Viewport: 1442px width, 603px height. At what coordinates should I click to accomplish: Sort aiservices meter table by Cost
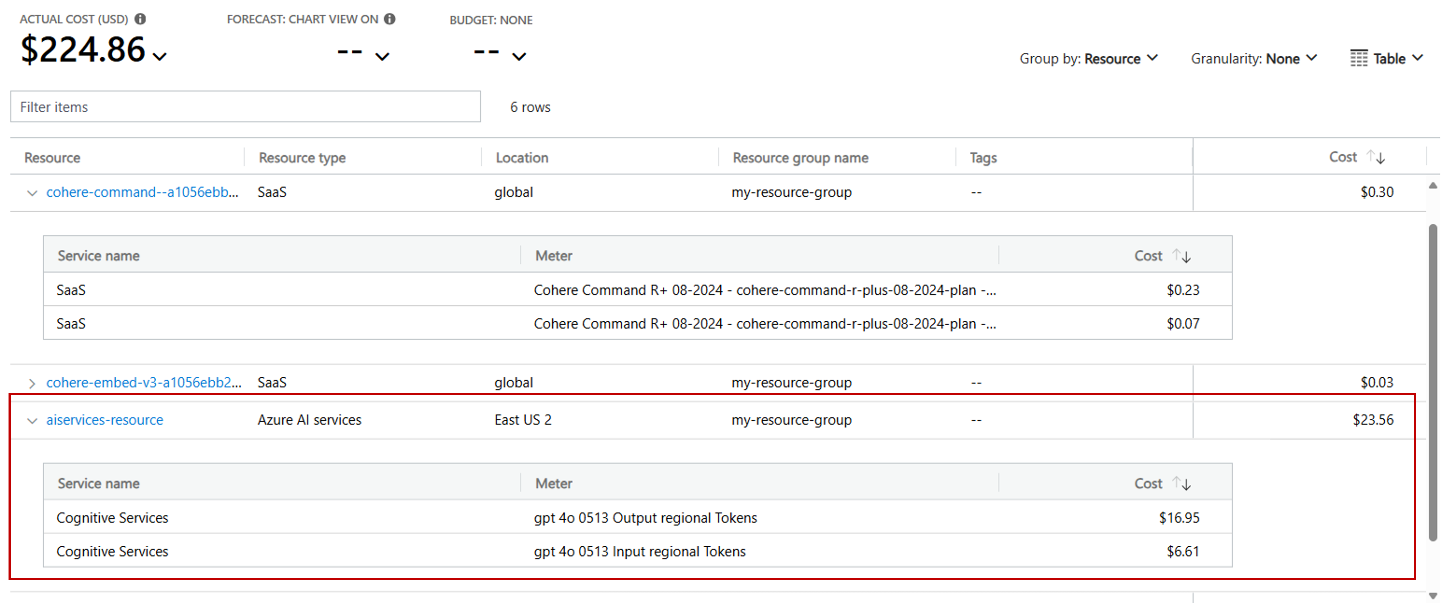(x=1182, y=483)
